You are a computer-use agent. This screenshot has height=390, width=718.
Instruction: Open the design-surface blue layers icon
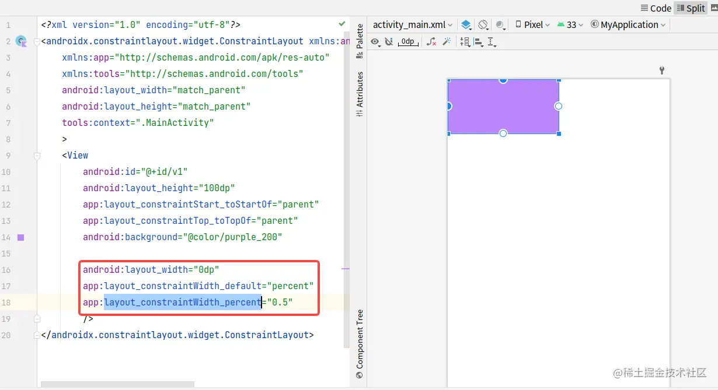coord(466,24)
